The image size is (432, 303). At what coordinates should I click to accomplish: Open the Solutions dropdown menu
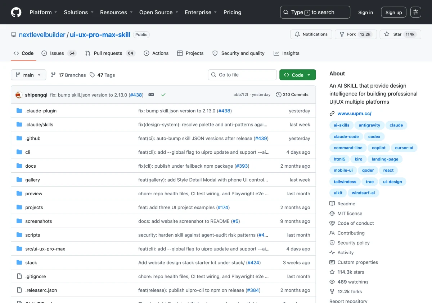(78, 12)
